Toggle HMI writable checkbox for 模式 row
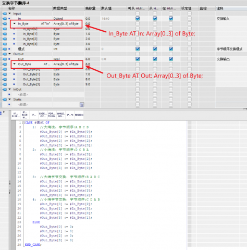 (155, 49)
